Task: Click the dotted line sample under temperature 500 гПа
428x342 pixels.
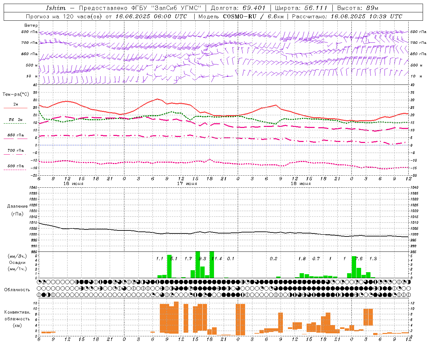Action: (x=15, y=170)
